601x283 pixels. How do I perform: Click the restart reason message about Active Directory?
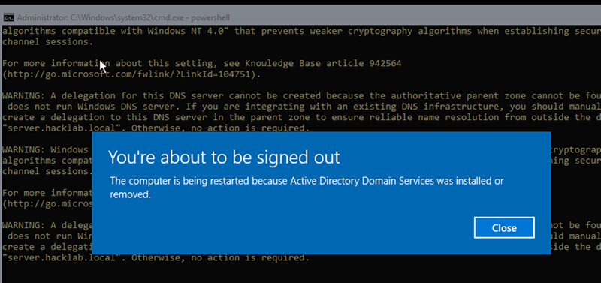pos(307,188)
